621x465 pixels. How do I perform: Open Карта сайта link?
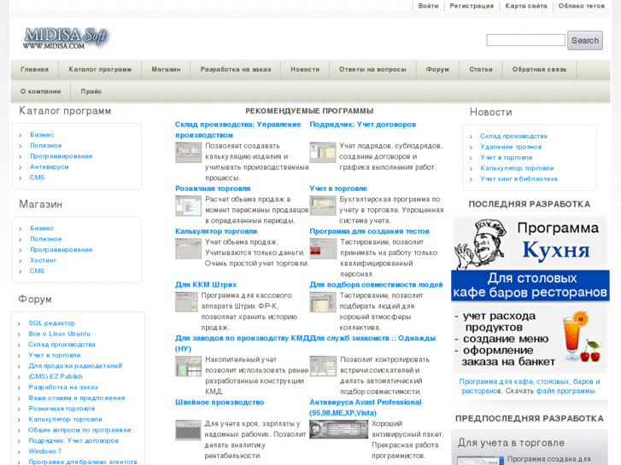525,6
